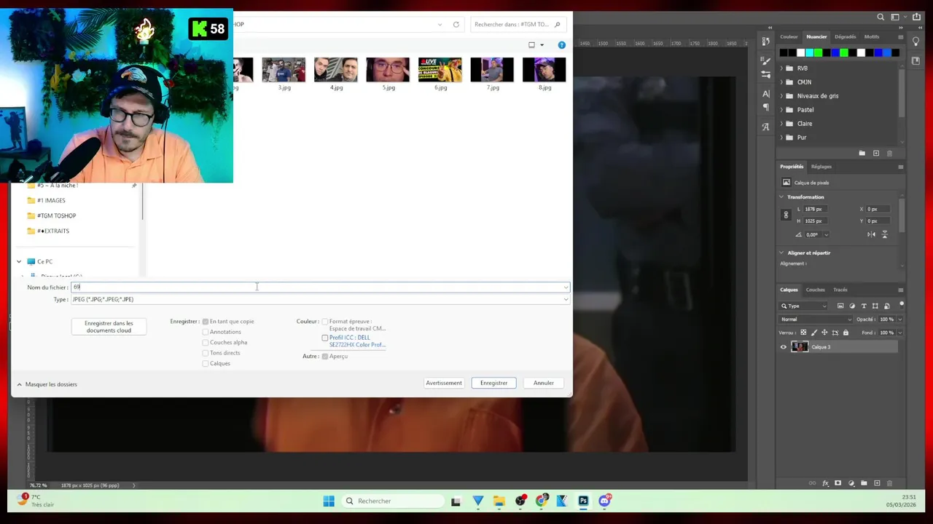Screen dimensions: 933x524
Task: Open the Libraries panel icon
Action: tap(916, 61)
